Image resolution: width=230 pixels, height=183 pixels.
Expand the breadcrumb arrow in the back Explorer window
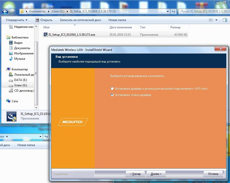tap(7, 136)
